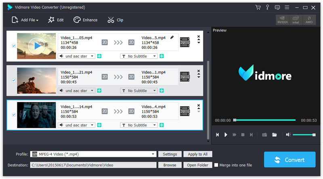The image size is (323, 179).
Task: Take a snapshot with the camera icon
Action: [264, 135]
